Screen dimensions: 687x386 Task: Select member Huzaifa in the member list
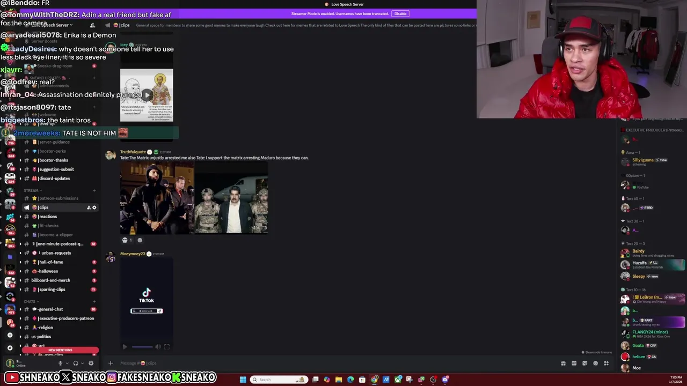pyautogui.click(x=652, y=264)
